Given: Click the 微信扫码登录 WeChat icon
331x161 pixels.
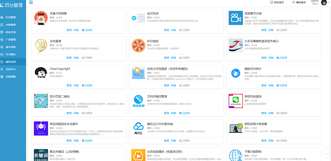Looking at the screenshot, I should 235,101.
